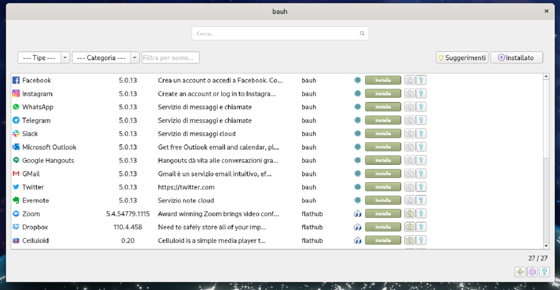Click the magnifier icon in search box
This screenshot has height=290, width=560.
click(x=362, y=34)
